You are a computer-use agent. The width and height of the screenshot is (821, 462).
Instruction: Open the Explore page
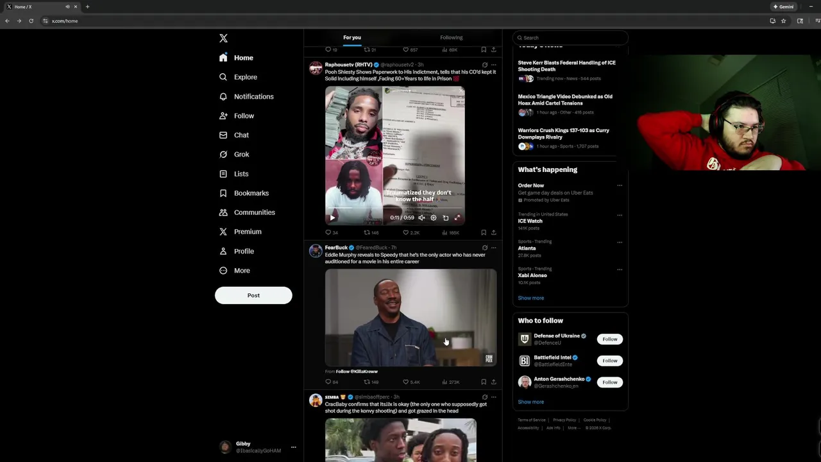[239, 77]
